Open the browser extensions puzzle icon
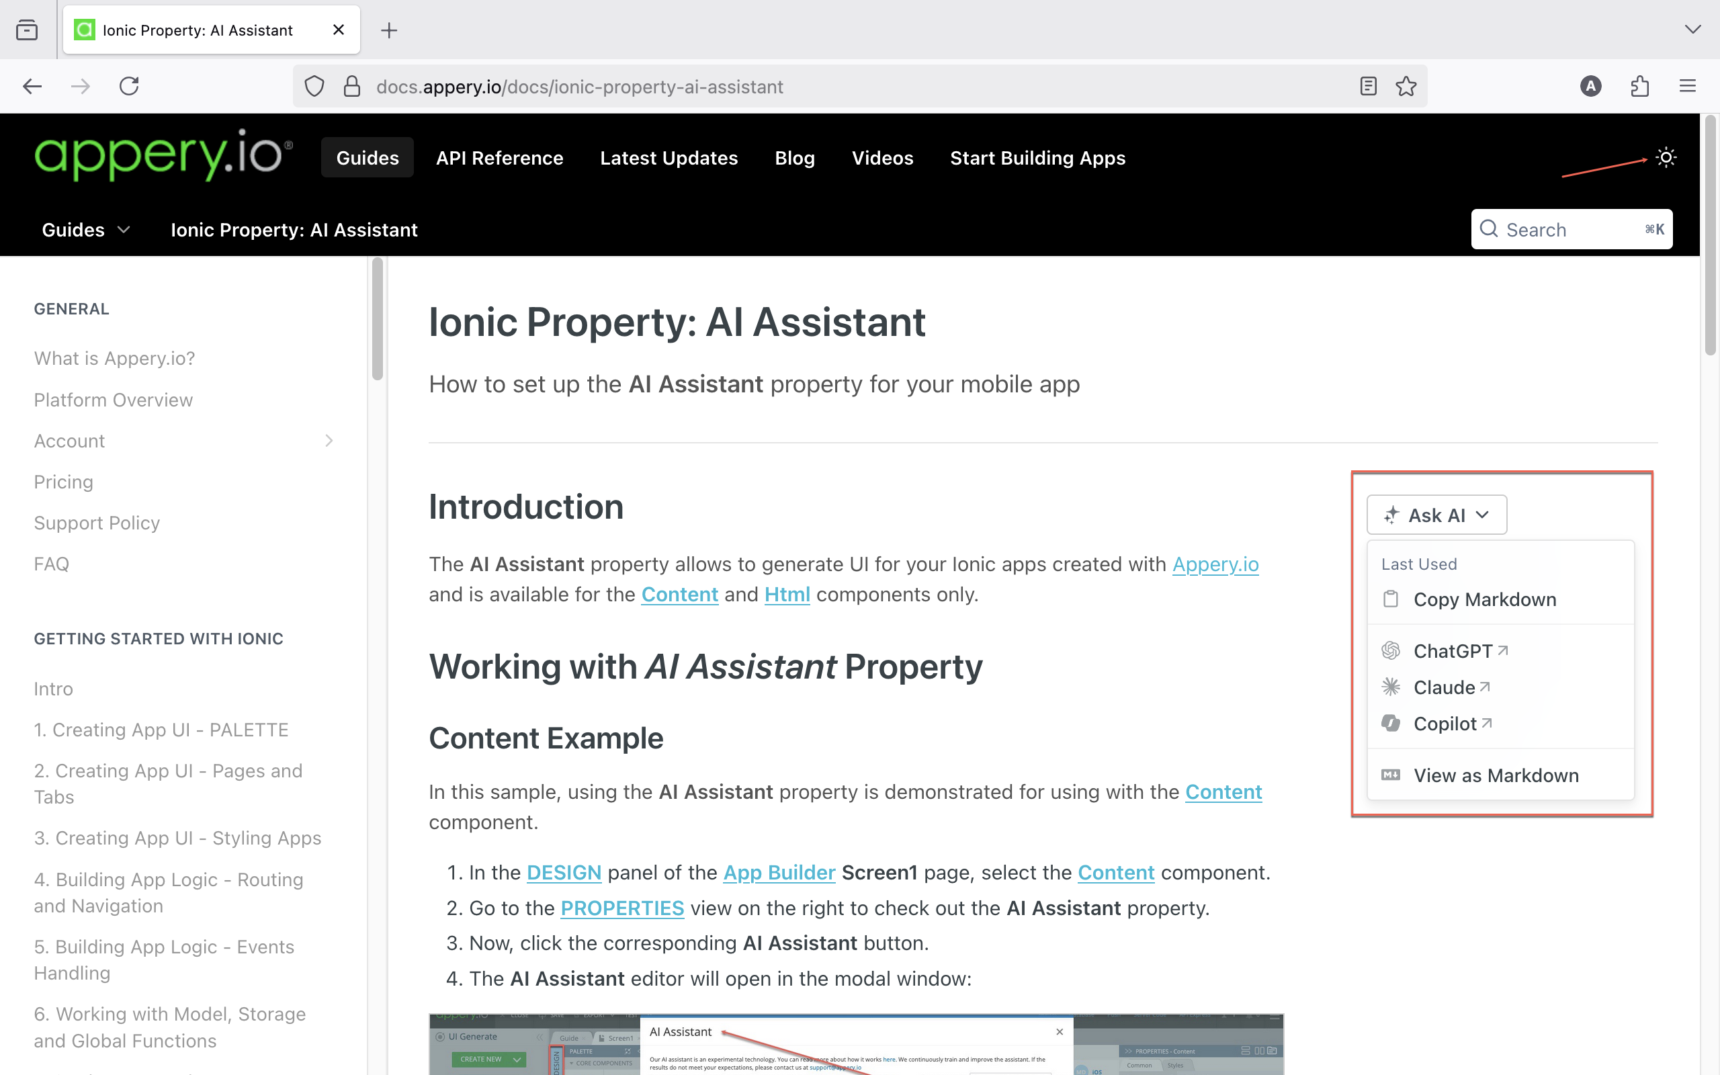This screenshot has width=1720, height=1075. [1639, 87]
